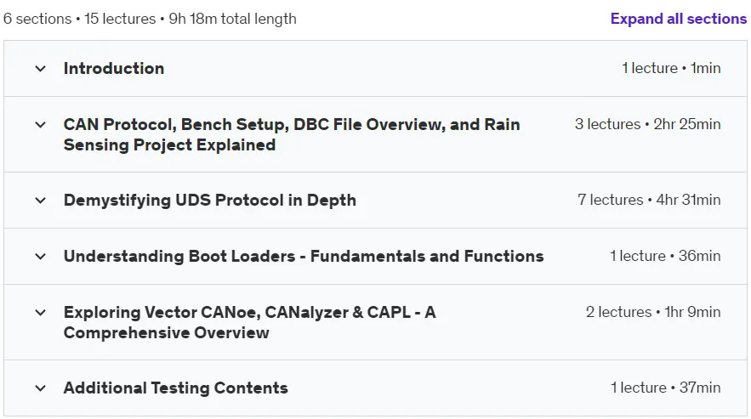
Task: Open Understanding Boot Loaders section heading
Action: [x=304, y=256]
